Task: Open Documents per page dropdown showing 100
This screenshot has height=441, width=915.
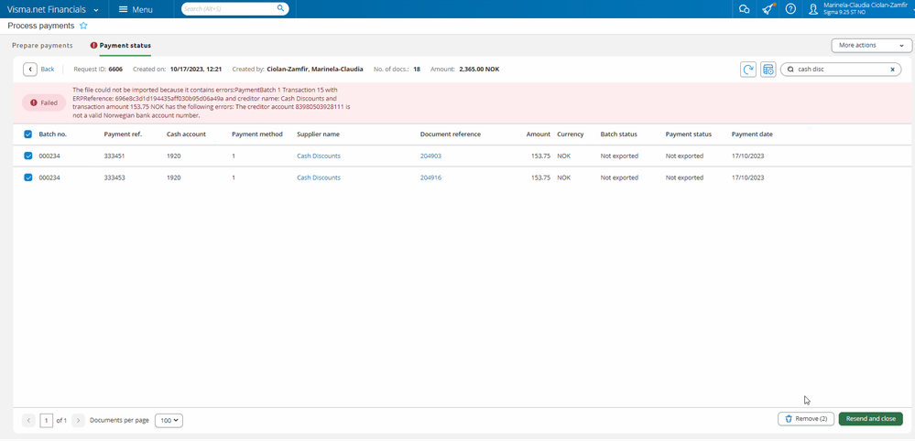Action: (x=169, y=420)
